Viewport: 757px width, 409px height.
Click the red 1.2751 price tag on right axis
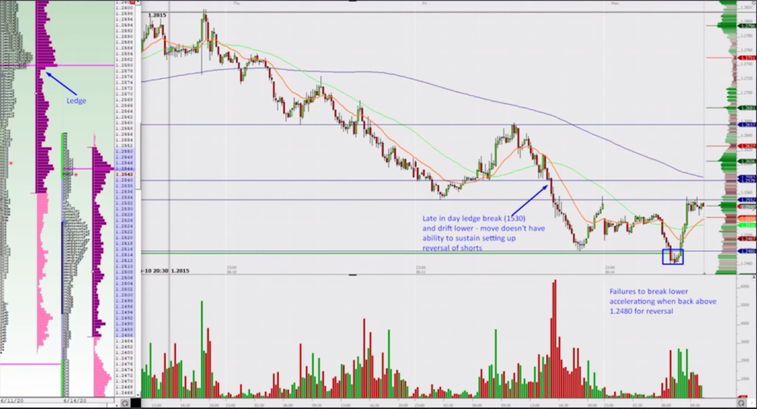[x=747, y=58]
